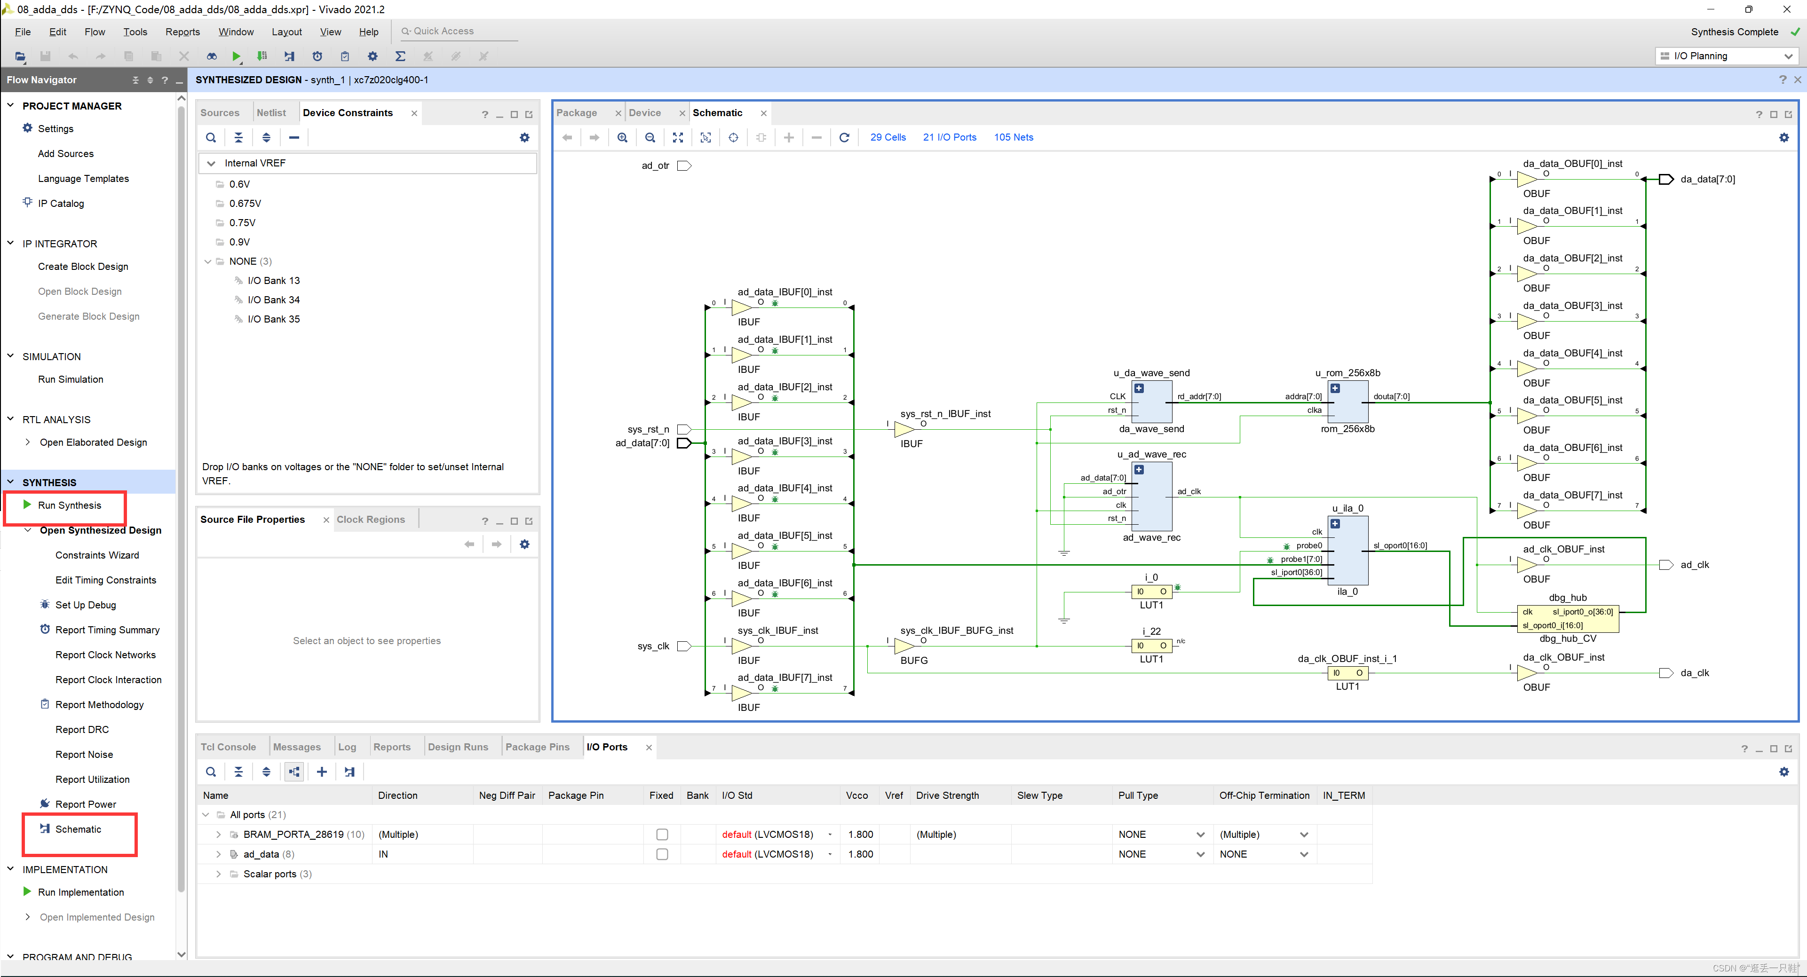Open Pull Type dropdown for ad_data row

[1199, 854]
